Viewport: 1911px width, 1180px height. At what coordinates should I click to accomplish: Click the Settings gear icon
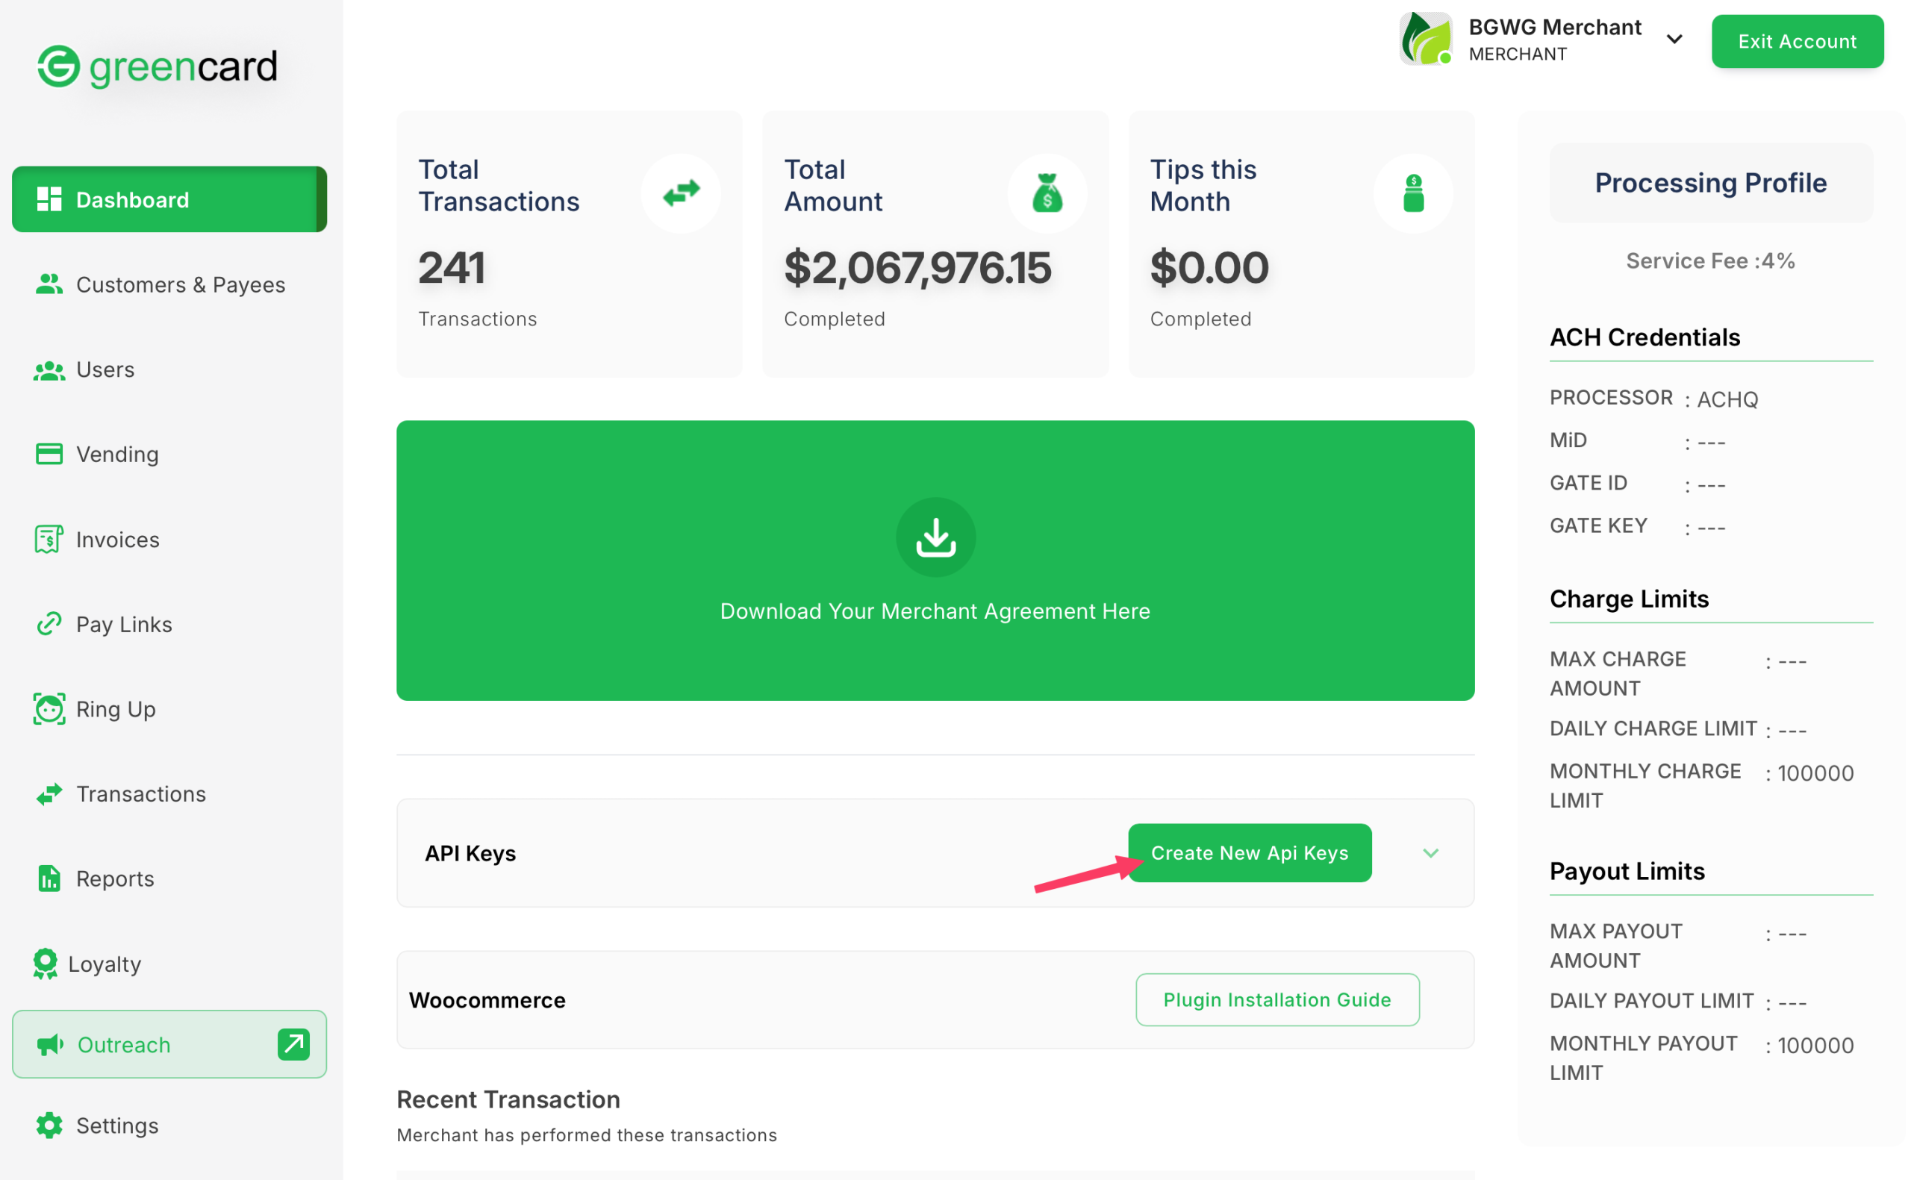(x=49, y=1125)
